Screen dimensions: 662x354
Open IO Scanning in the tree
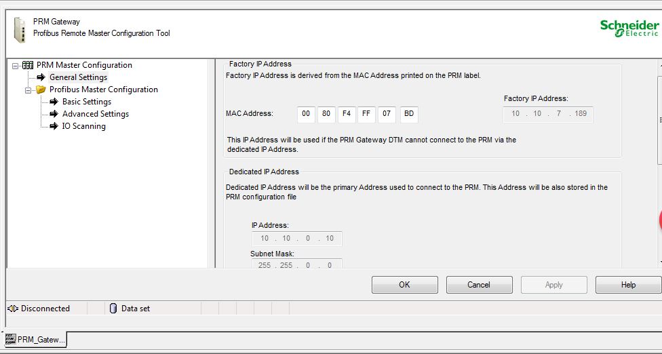(x=83, y=126)
